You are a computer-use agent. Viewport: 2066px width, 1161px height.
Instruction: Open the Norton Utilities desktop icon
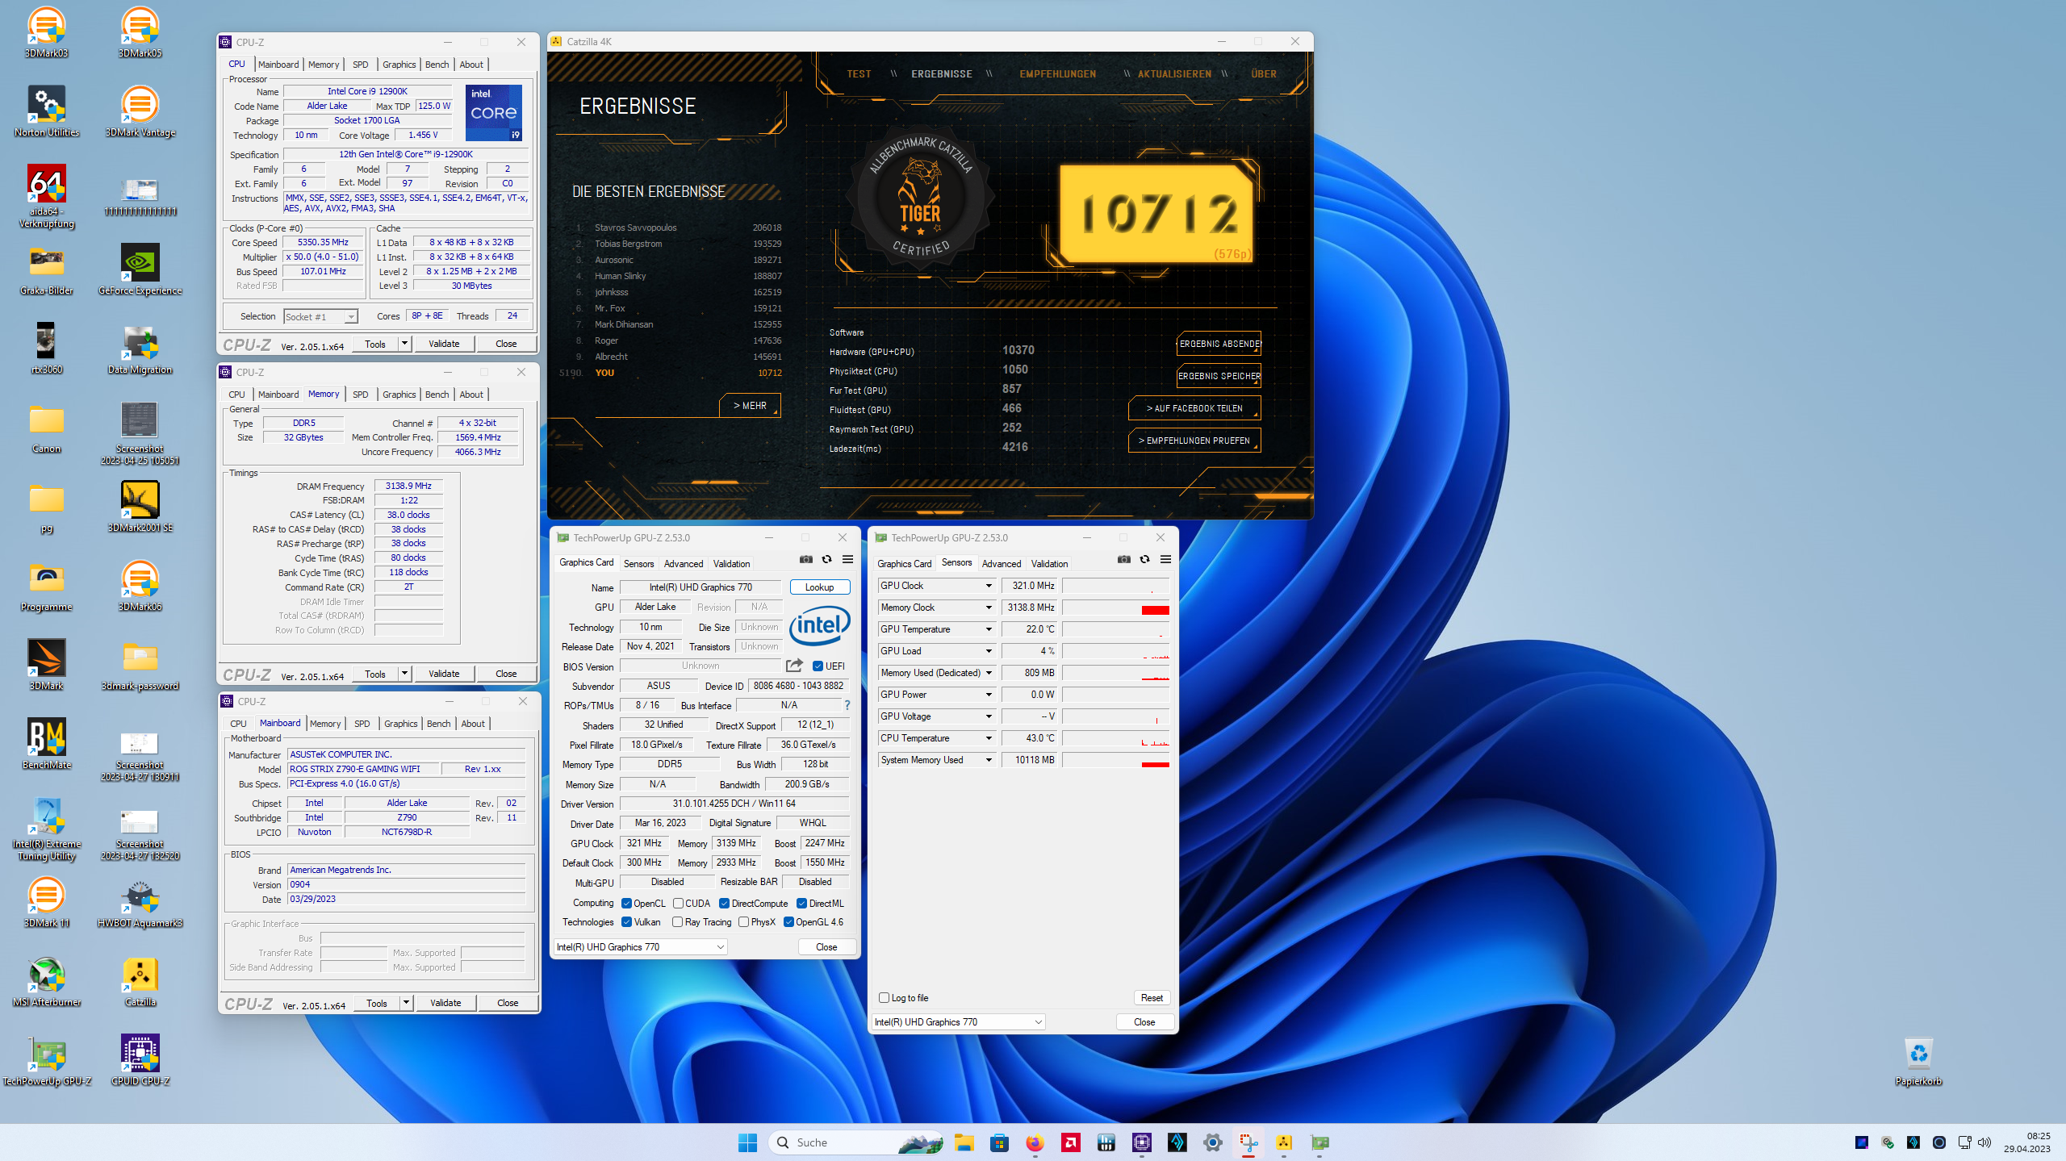(46, 111)
